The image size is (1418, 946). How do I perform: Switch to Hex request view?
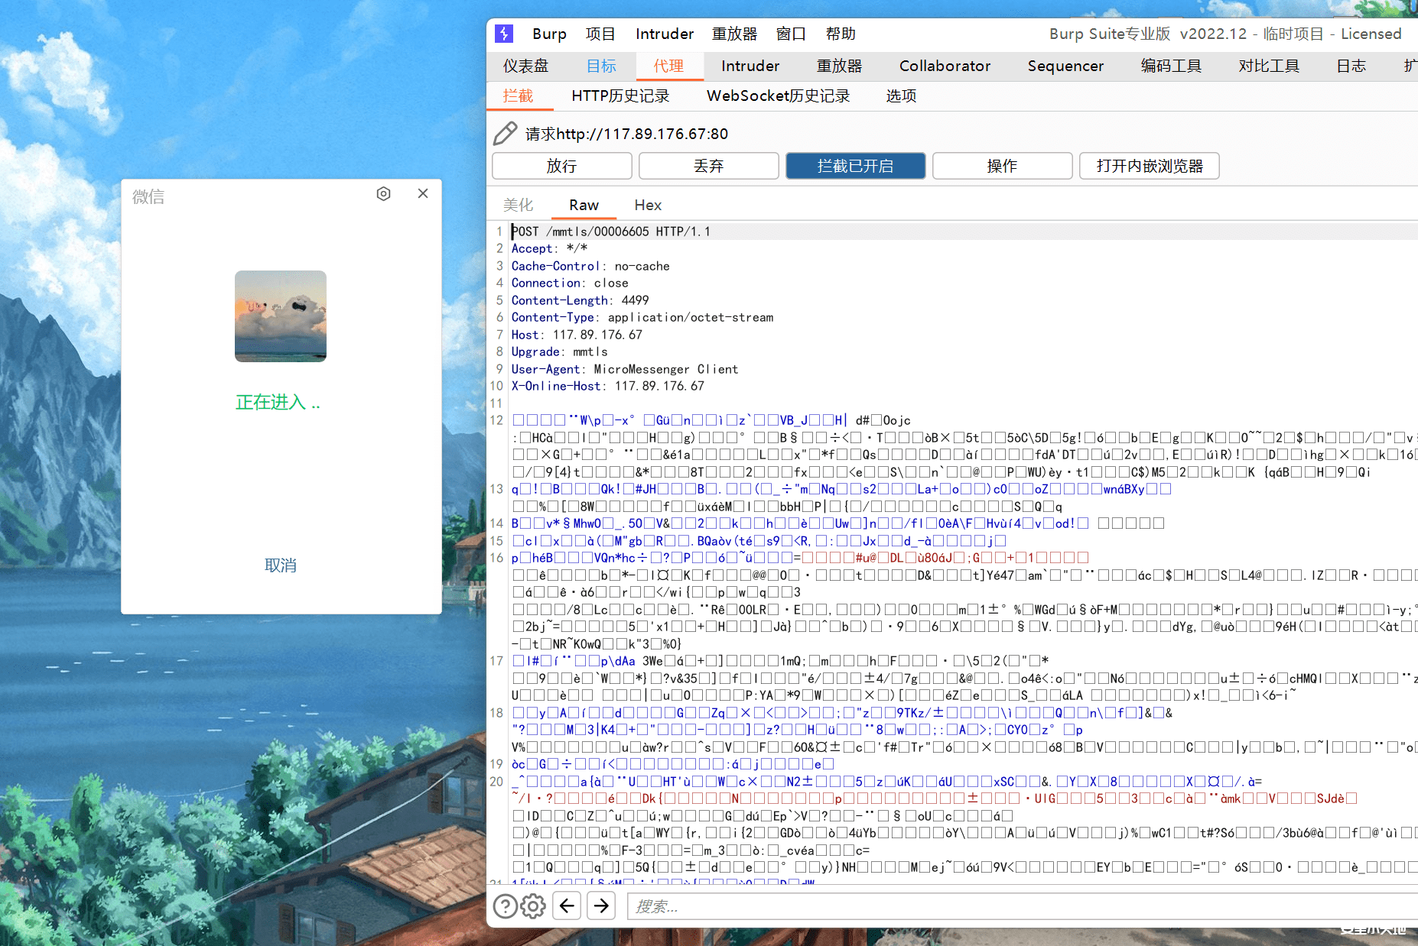point(648,205)
